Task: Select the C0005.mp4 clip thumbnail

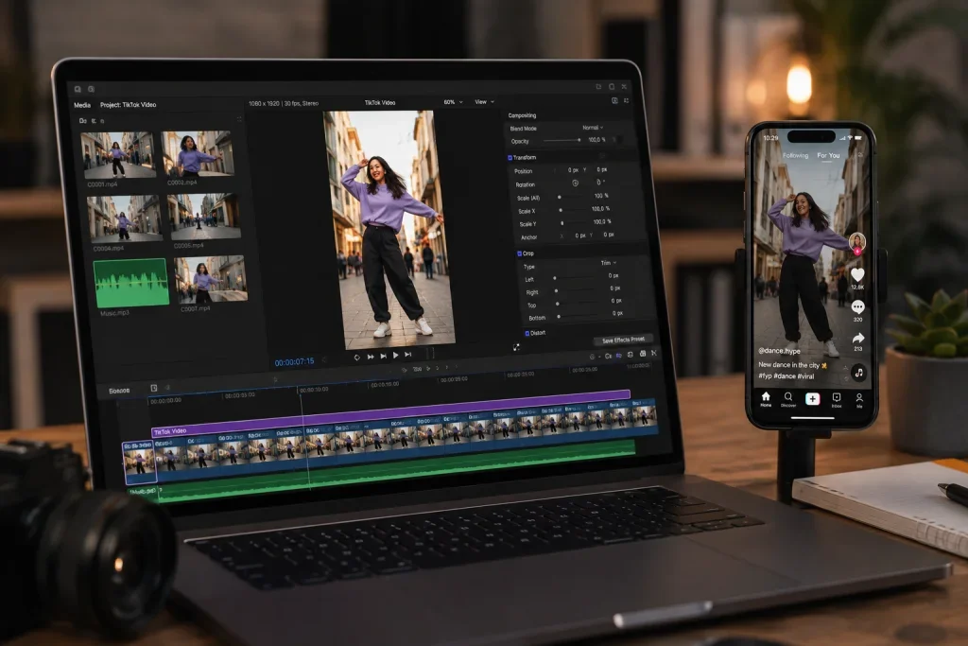Action: 204,217
